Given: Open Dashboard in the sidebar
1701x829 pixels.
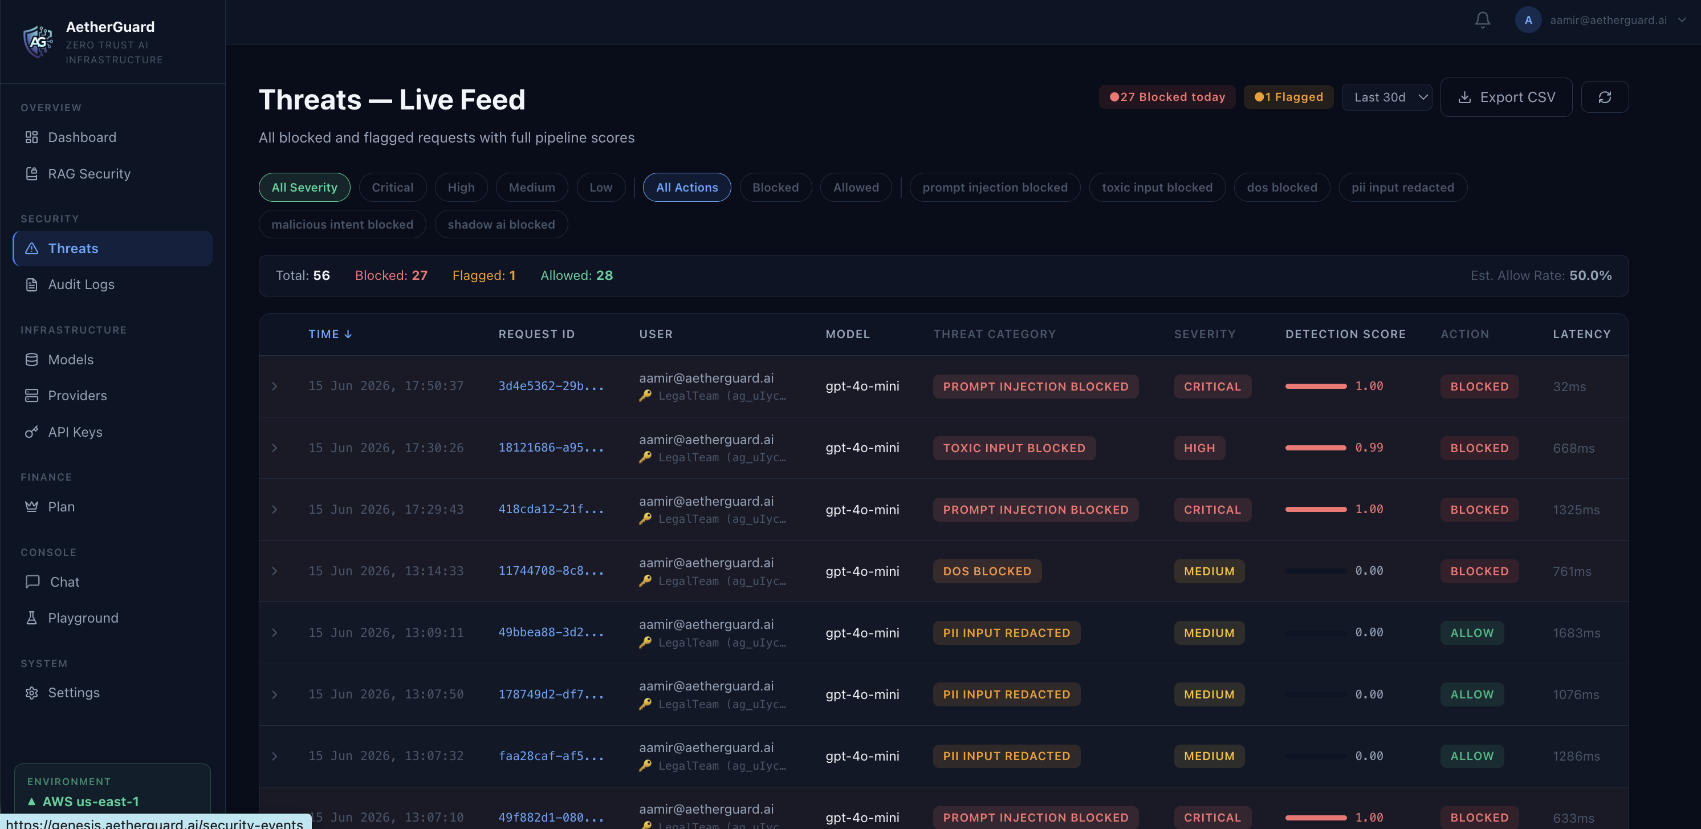Looking at the screenshot, I should tap(112, 137).
